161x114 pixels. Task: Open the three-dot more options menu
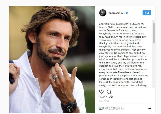click(x=149, y=108)
